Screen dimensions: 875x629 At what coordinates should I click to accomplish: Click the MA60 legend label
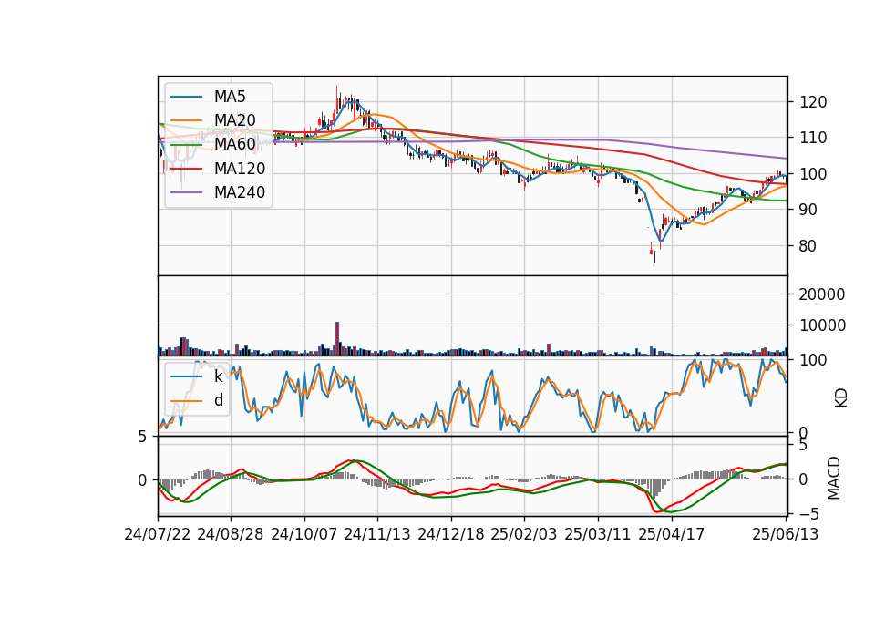pos(234,144)
